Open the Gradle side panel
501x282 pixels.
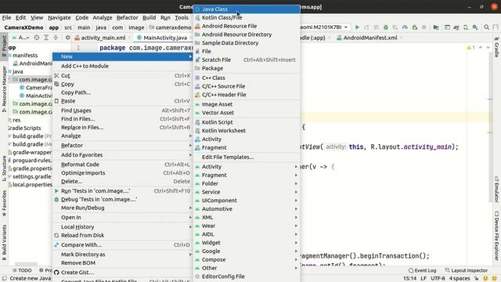click(x=497, y=47)
